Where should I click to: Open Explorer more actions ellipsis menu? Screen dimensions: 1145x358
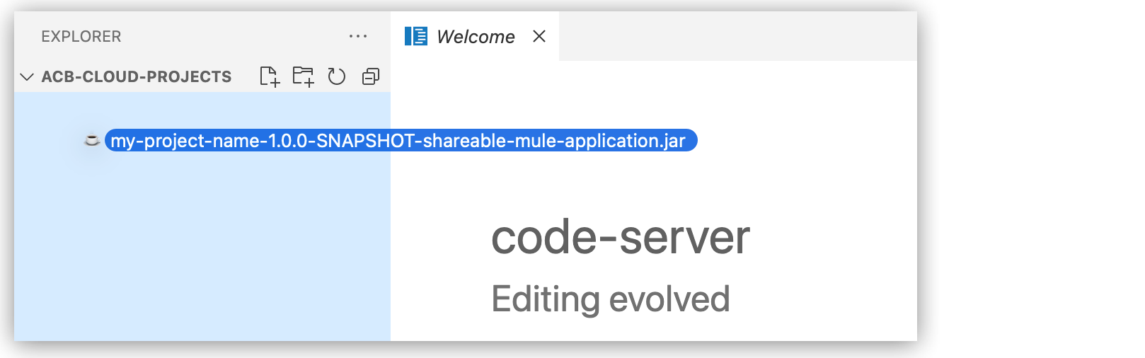[x=358, y=36]
